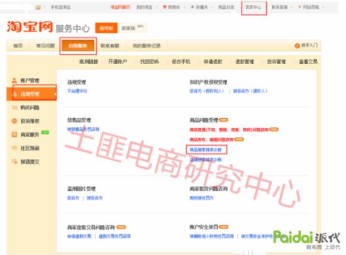Select the orange 自助服务 tab
The height and width of the screenshot is (255, 346).
[x=78, y=46]
